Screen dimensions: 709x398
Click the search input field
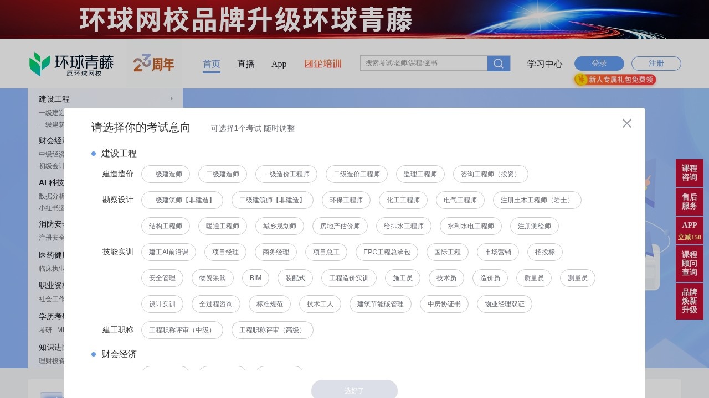click(x=424, y=63)
